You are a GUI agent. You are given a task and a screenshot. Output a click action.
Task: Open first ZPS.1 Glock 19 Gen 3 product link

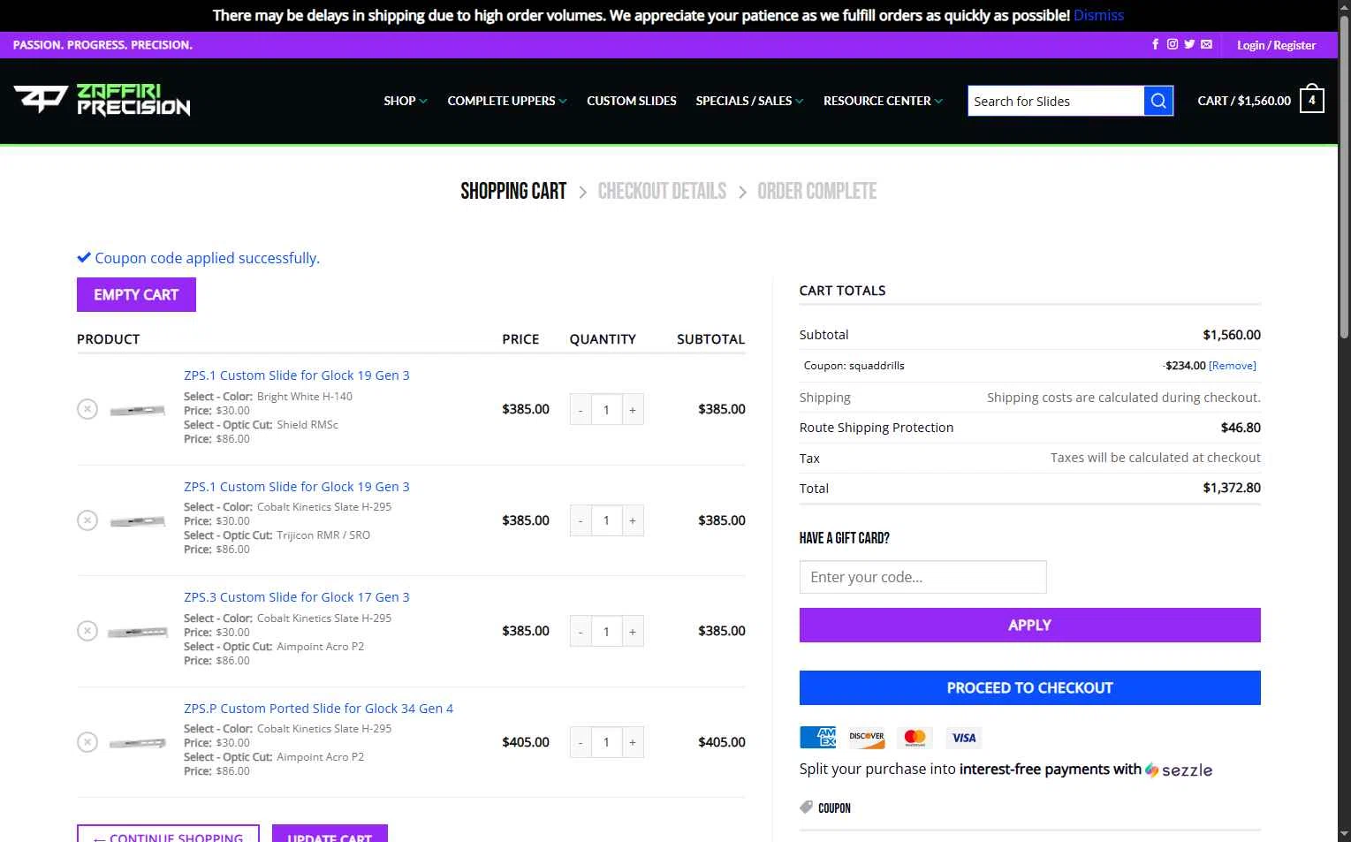296,375
